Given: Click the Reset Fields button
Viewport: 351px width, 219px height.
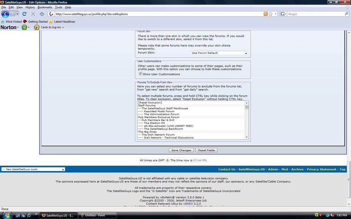Looking at the screenshot, I should (206, 150).
